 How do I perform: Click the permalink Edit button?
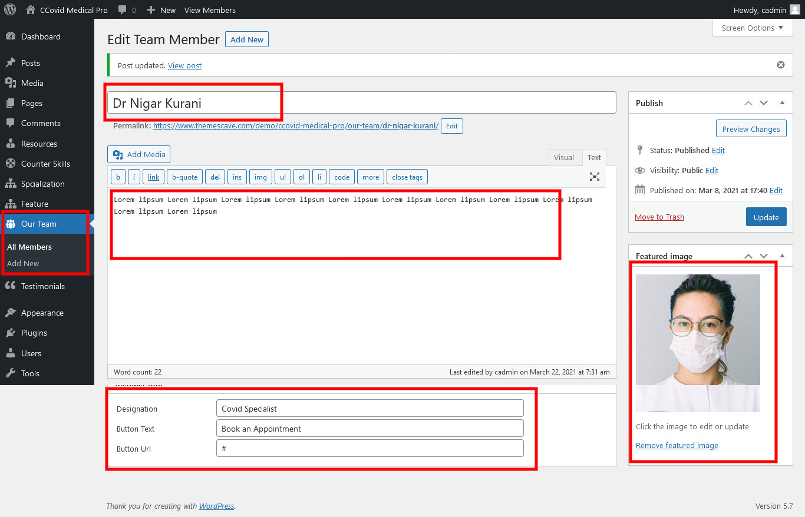click(x=452, y=126)
